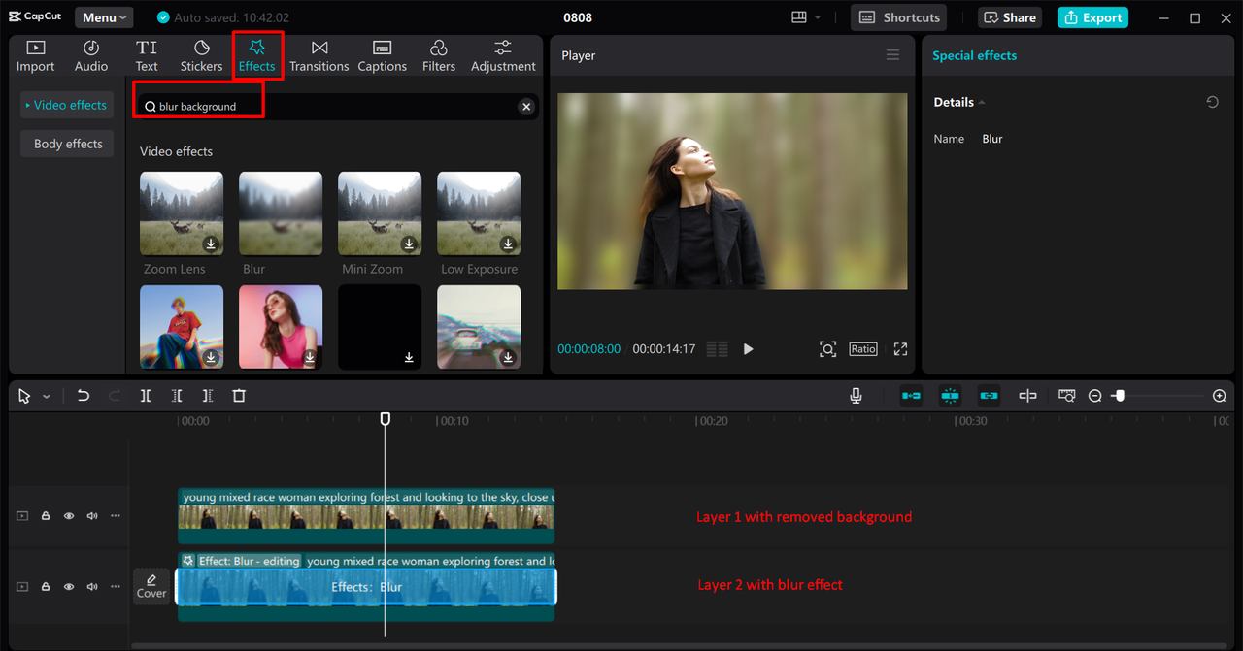This screenshot has width=1243, height=651.
Task: Click the effect name Blur in Details
Action: (992, 139)
